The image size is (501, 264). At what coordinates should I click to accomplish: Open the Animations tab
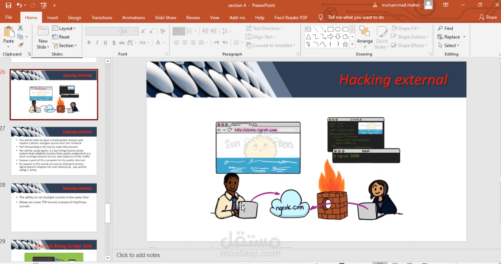(134, 18)
